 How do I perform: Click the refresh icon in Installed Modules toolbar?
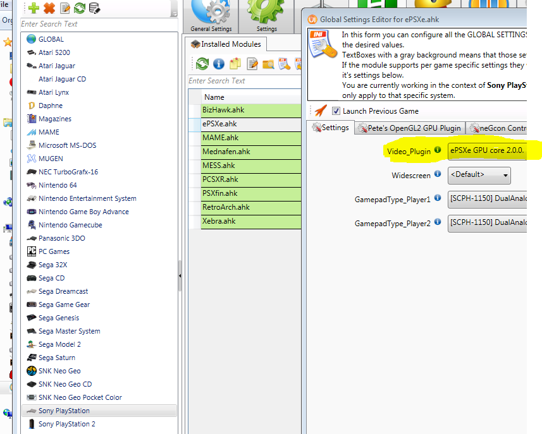point(202,63)
